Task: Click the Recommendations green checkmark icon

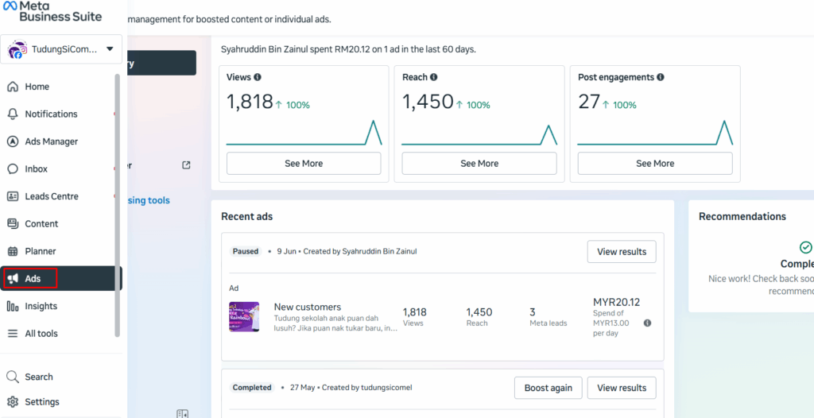Action: 805,246
